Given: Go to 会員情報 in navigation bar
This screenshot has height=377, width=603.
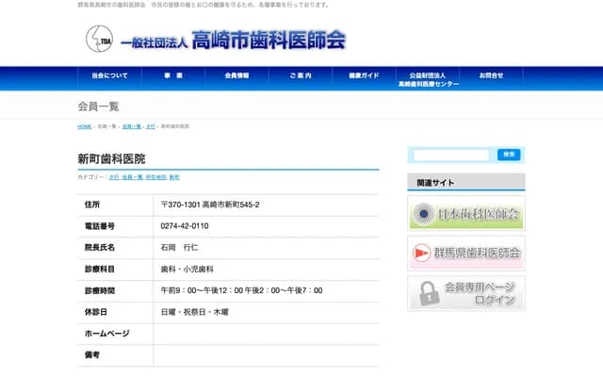Looking at the screenshot, I should click(236, 75).
